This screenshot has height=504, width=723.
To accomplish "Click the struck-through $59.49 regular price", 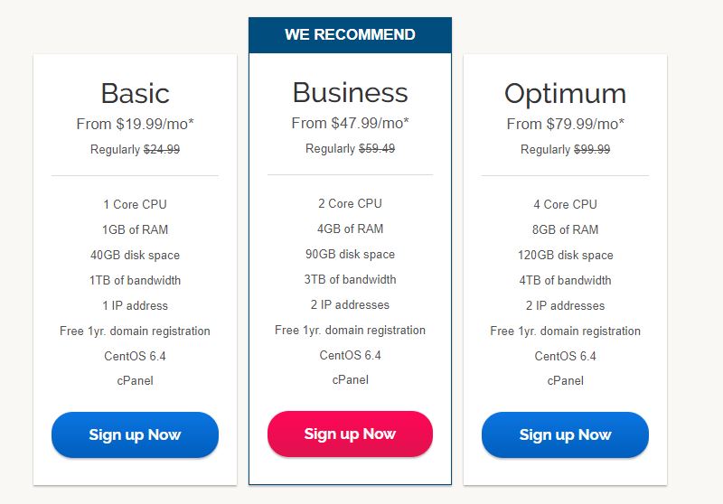I will [377, 148].
